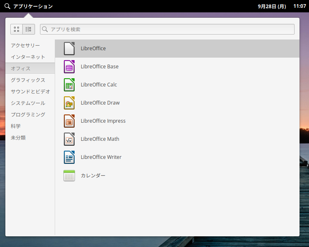Select the オフィス category
The height and width of the screenshot is (247, 309).
coord(30,68)
